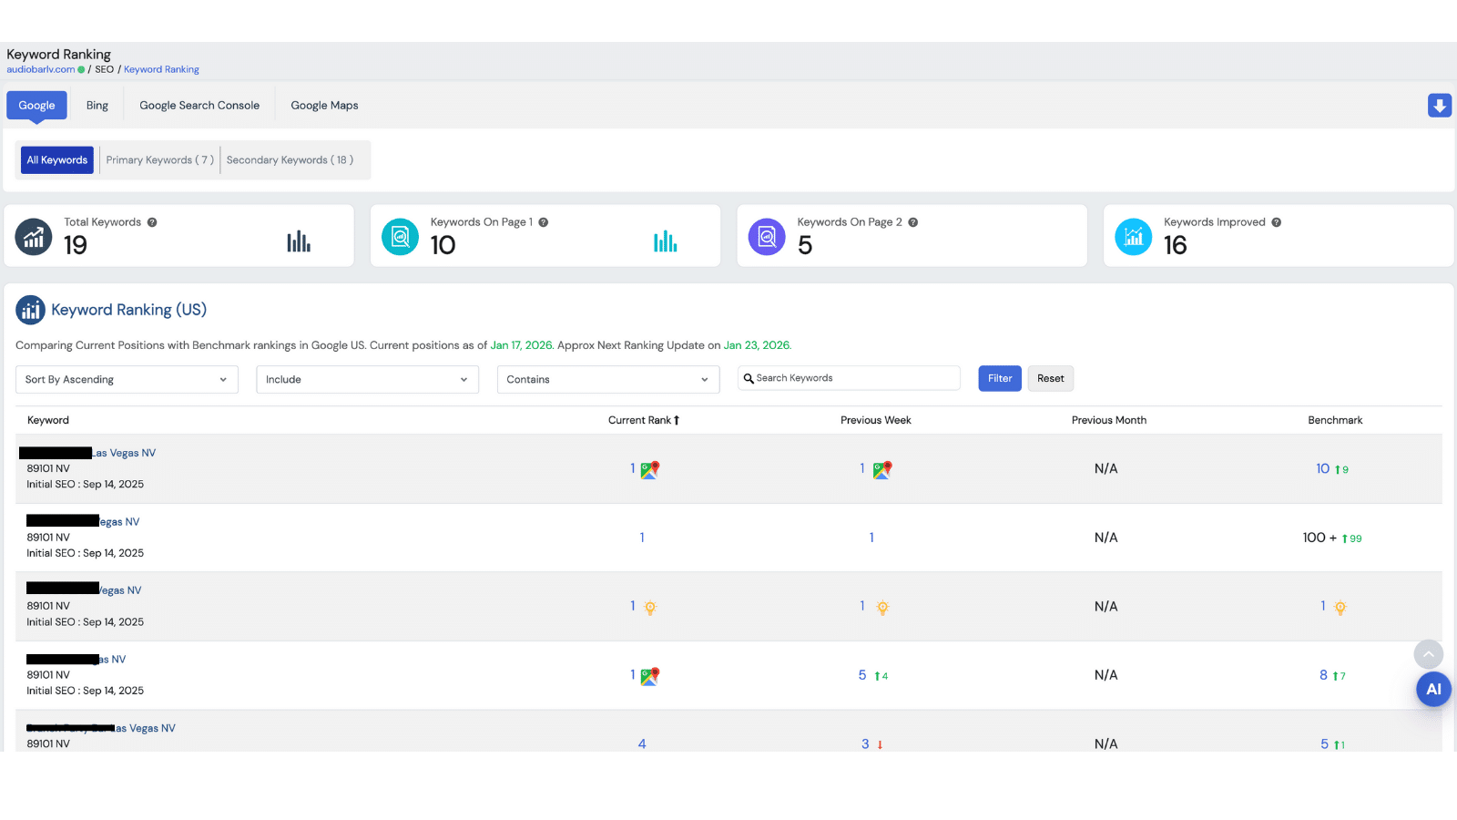Click the Total Keywords round growth icon
The image size is (1457, 820).
point(34,237)
